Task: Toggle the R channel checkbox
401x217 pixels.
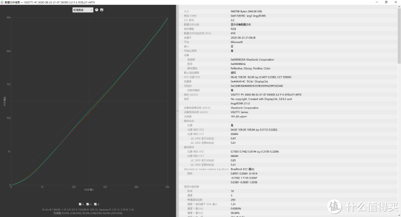Action: pos(80,204)
